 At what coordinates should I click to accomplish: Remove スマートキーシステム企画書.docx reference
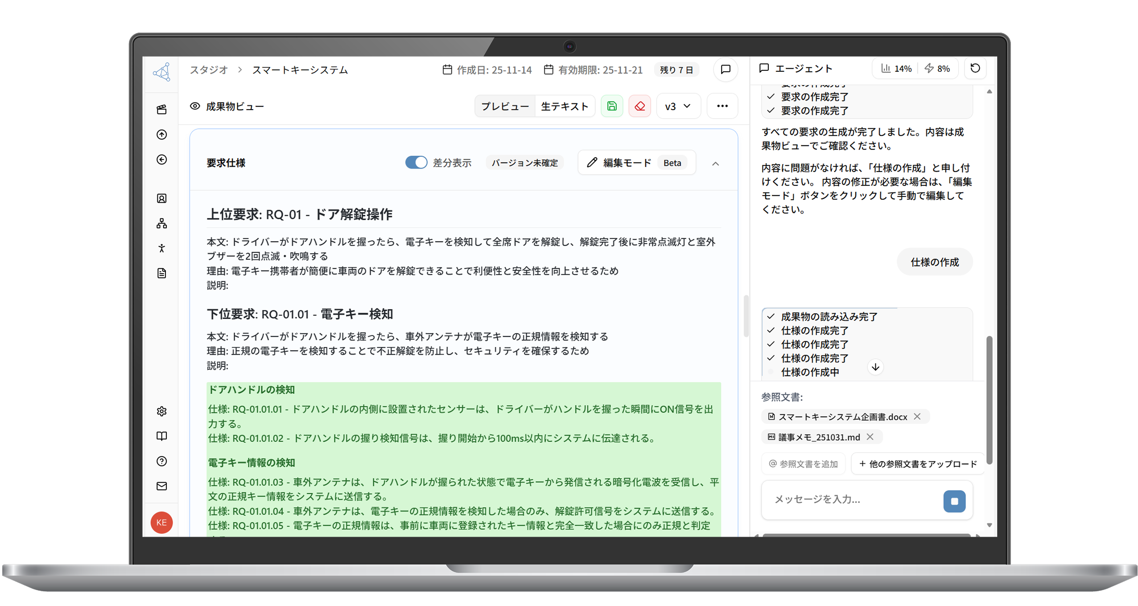pyautogui.click(x=917, y=416)
